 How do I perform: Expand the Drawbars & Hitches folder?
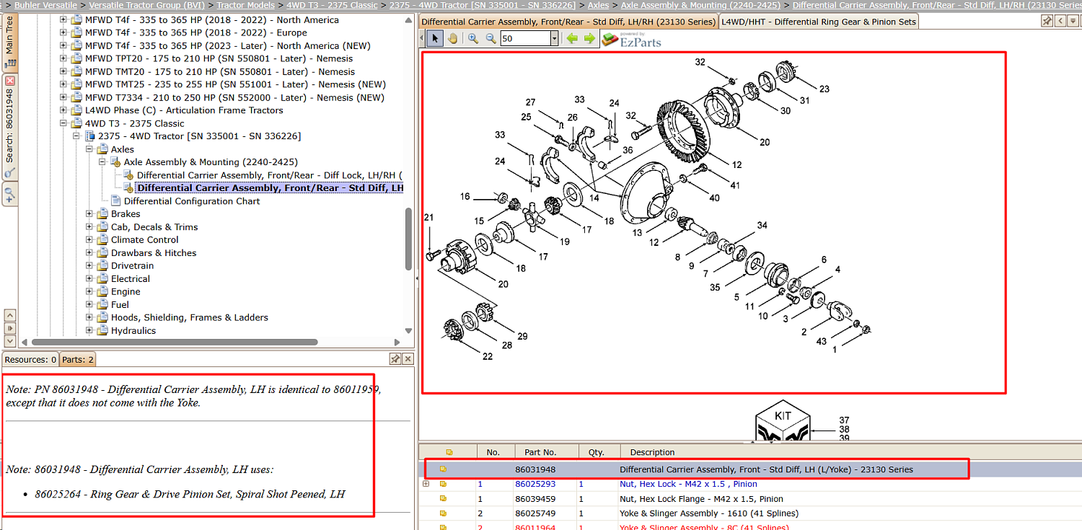pyautogui.click(x=89, y=253)
